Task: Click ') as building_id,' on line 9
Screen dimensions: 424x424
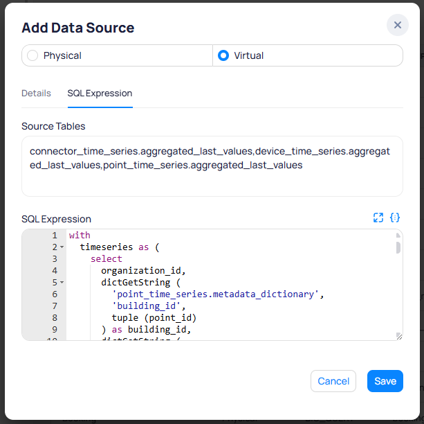Action: click(x=146, y=330)
